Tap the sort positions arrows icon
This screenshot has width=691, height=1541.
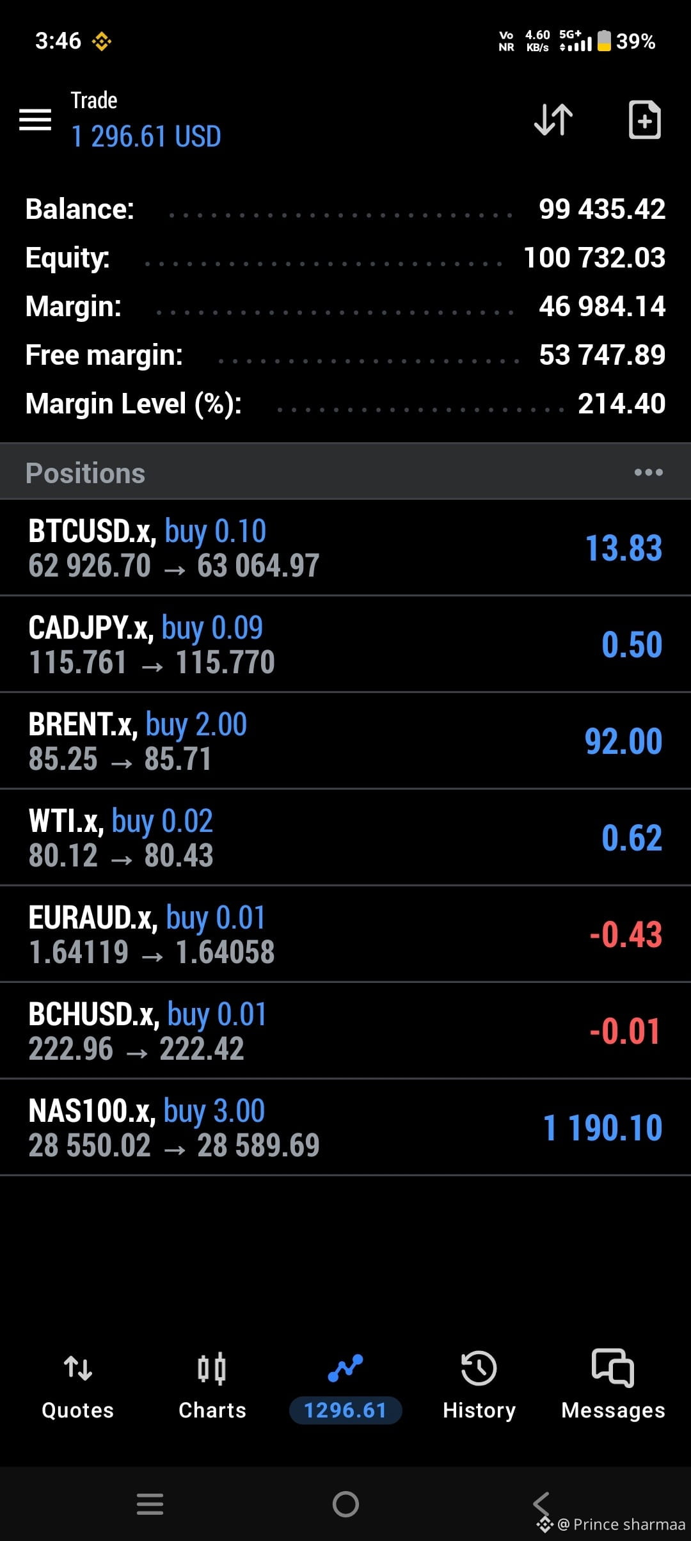(553, 120)
